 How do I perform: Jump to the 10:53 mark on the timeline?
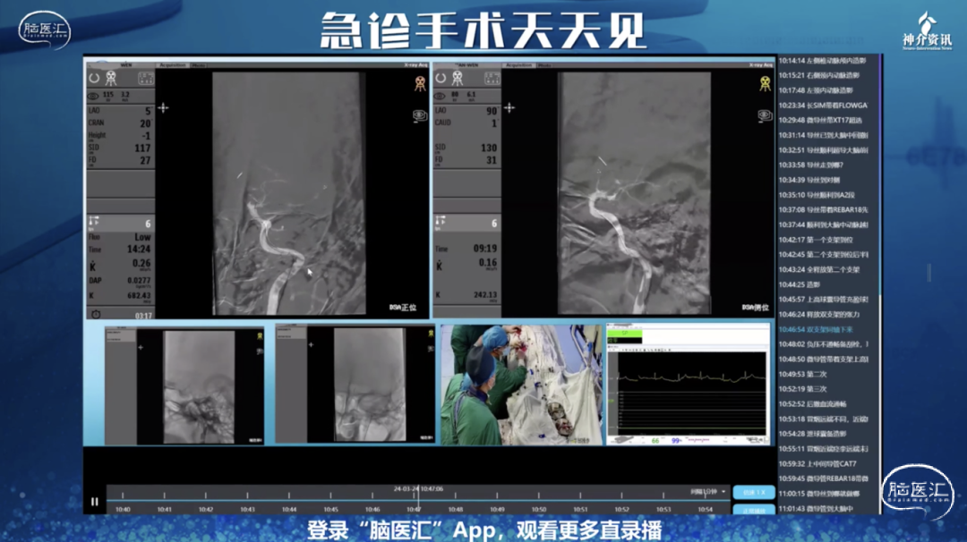[663, 510]
